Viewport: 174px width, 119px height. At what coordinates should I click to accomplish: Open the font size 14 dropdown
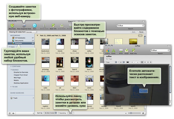[122, 62]
